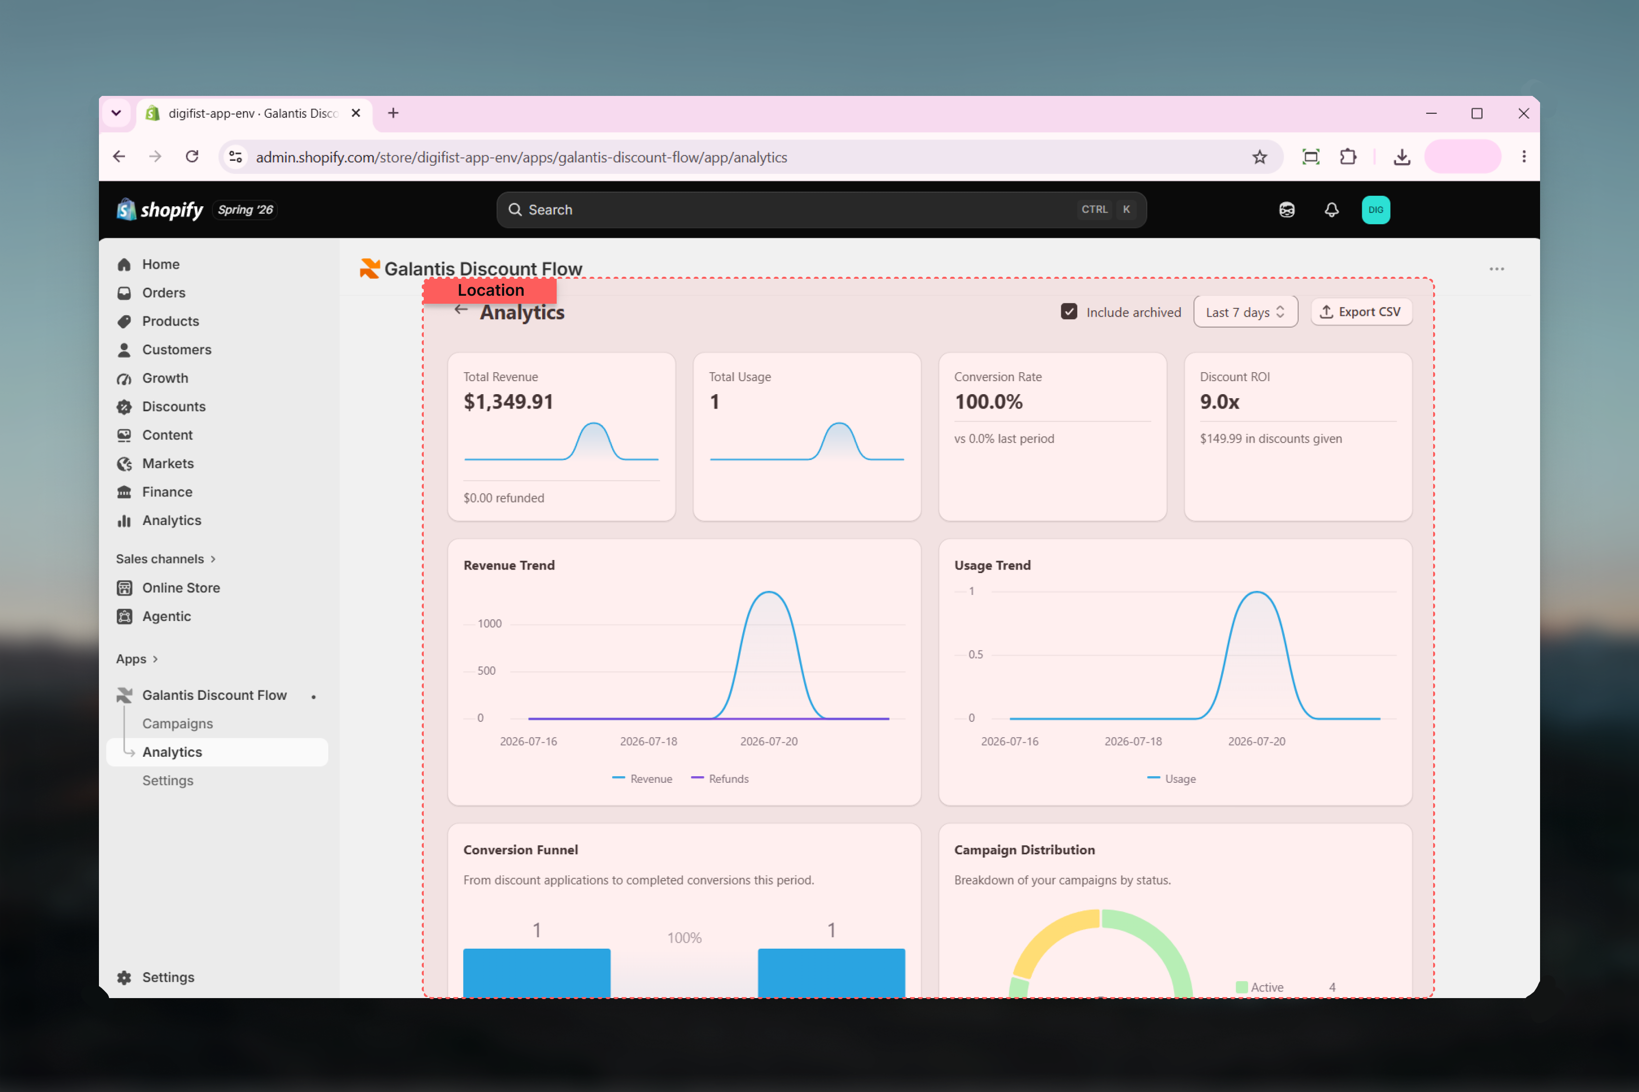Image resolution: width=1639 pixels, height=1092 pixels.
Task: Open browser downloads
Action: click(x=1402, y=157)
